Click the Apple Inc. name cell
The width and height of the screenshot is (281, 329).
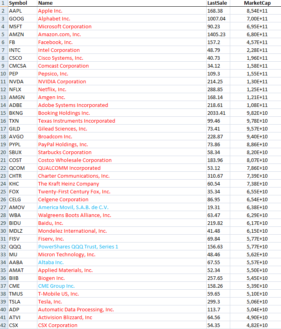pyautogui.click(x=122, y=11)
